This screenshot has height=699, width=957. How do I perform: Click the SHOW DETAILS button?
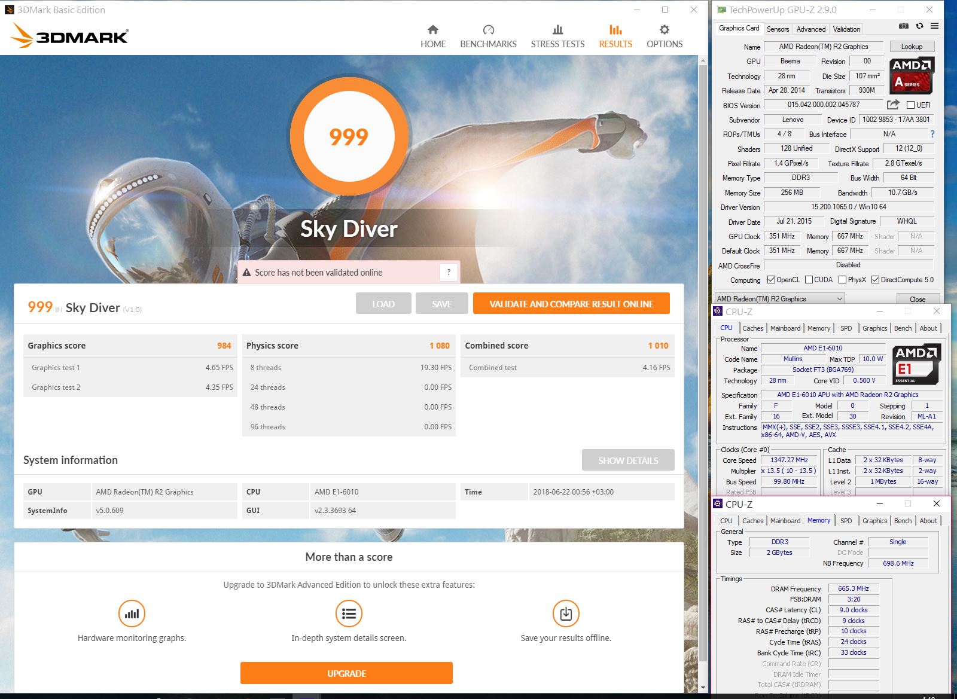tap(628, 460)
